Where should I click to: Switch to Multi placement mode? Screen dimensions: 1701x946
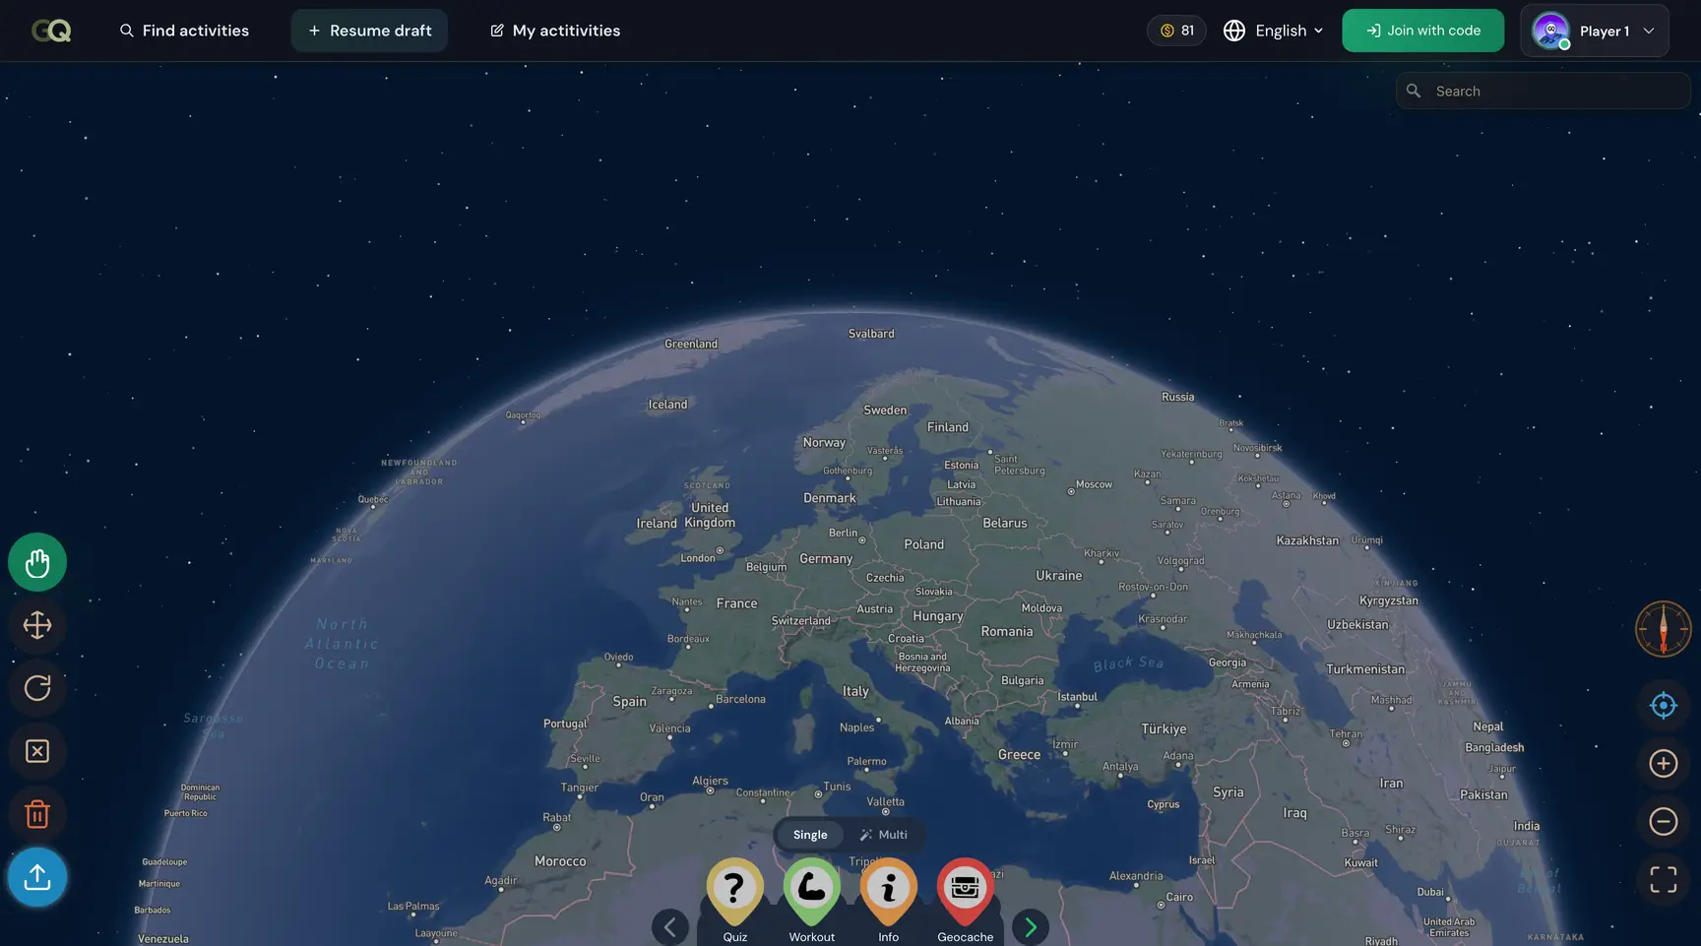click(883, 835)
